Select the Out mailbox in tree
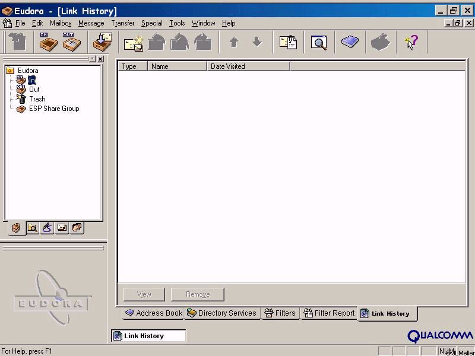The image size is (475, 356). point(34,90)
